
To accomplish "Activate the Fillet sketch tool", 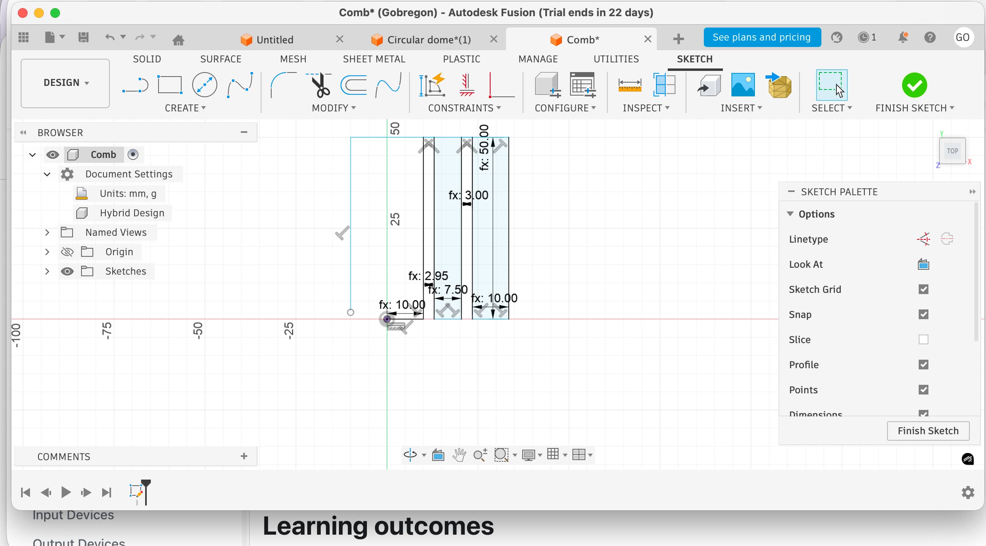I will click(283, 85).
